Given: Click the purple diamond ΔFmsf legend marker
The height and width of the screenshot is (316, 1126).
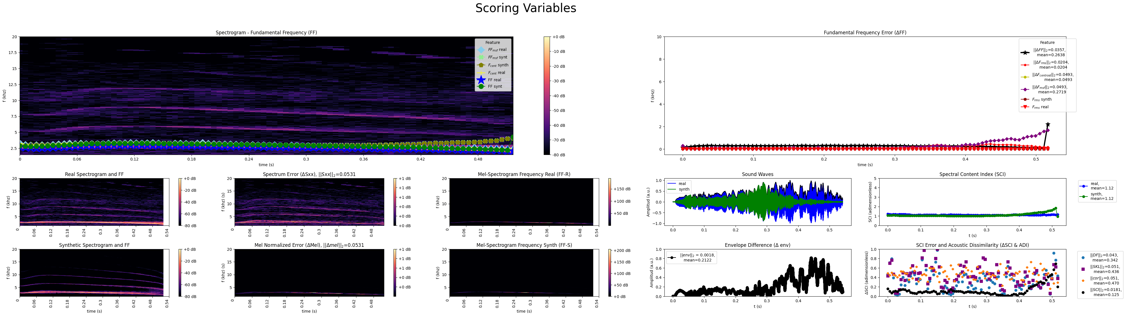Looking at the screenshot, I should coord(1024,90).
